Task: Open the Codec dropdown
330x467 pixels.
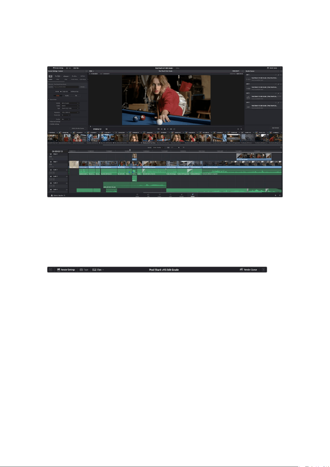Action: click(x=70, y=106)
